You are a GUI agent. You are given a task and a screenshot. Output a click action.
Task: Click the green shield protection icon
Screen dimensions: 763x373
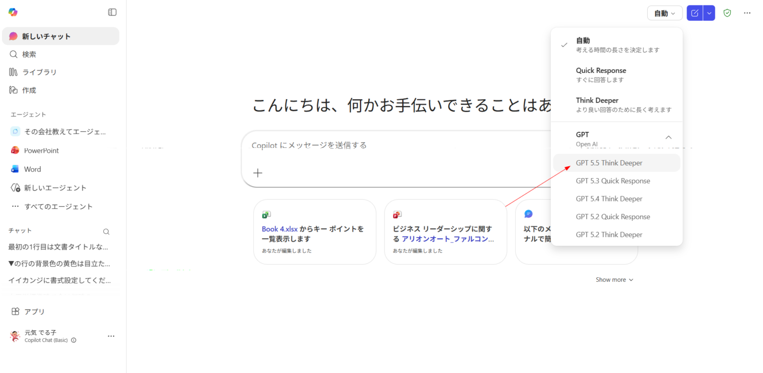click(x=727, y=13)
